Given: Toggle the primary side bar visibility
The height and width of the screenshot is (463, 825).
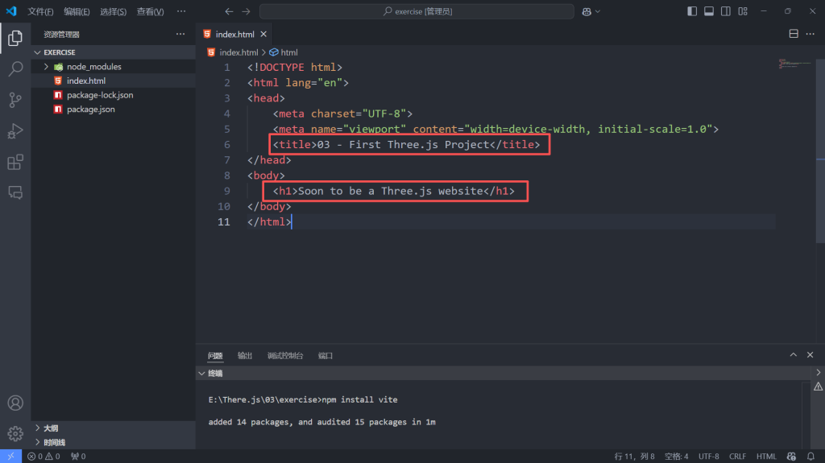Looking at the screenshot, I should 692,11.
